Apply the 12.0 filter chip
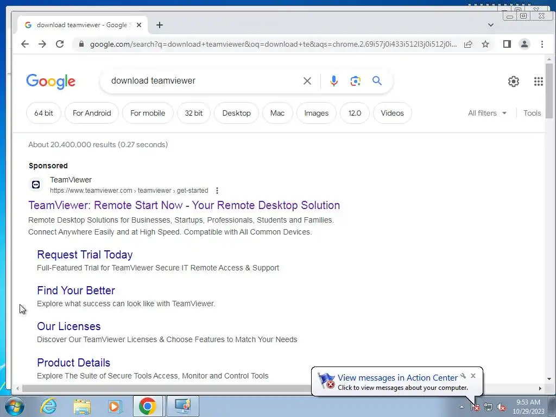556x417 pixels. 355,113
